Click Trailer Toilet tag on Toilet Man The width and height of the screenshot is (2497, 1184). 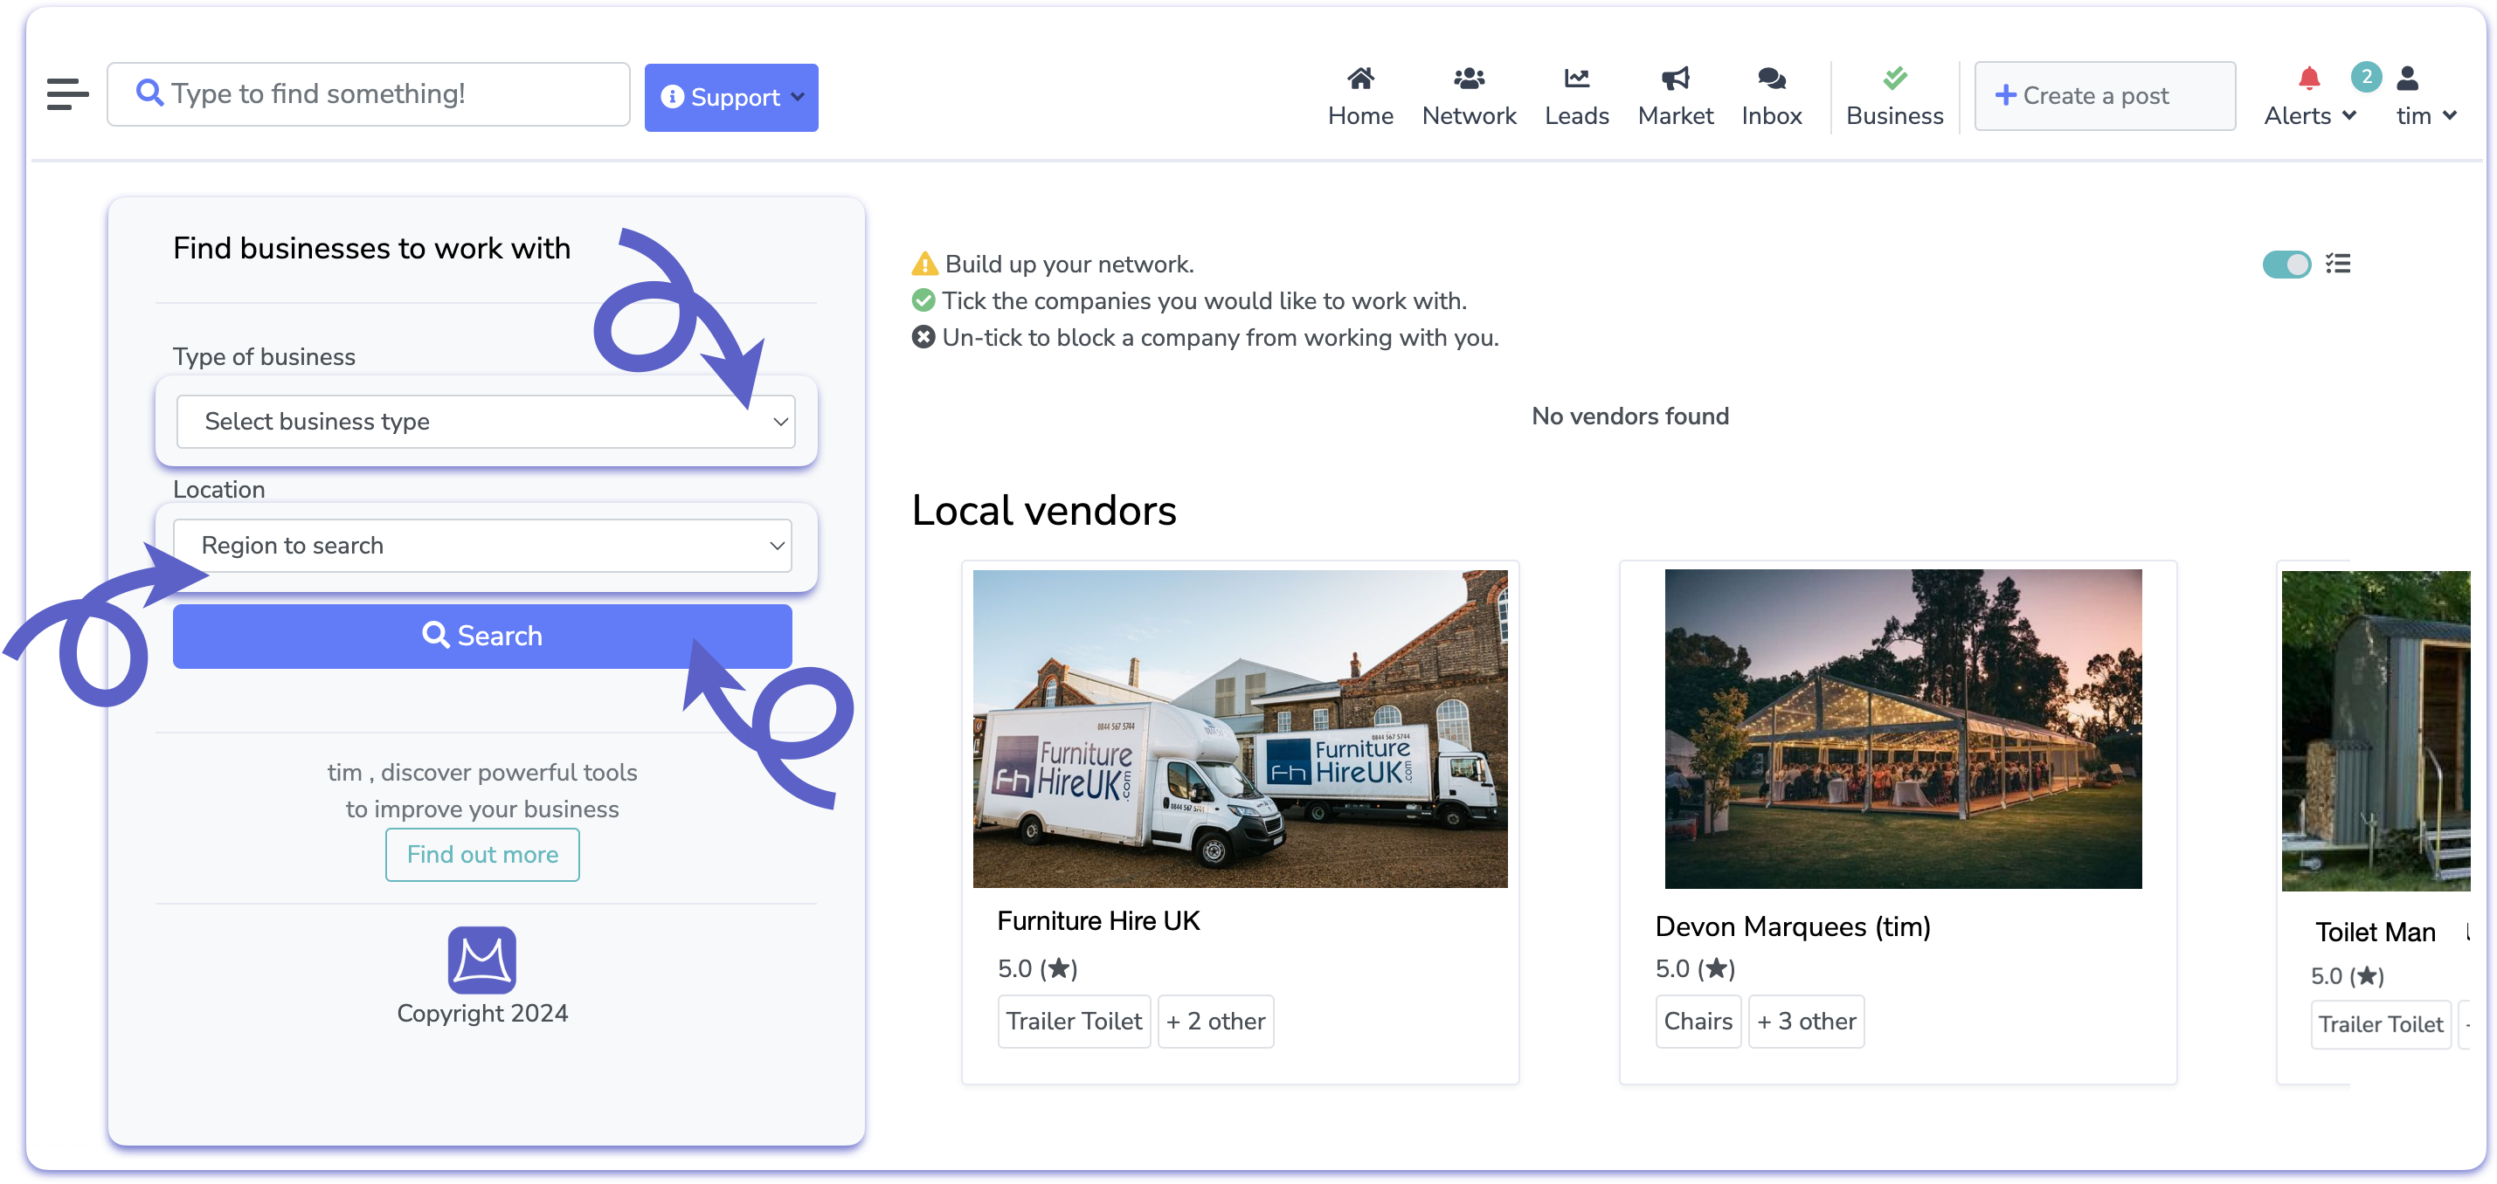pos(2380,1024)
